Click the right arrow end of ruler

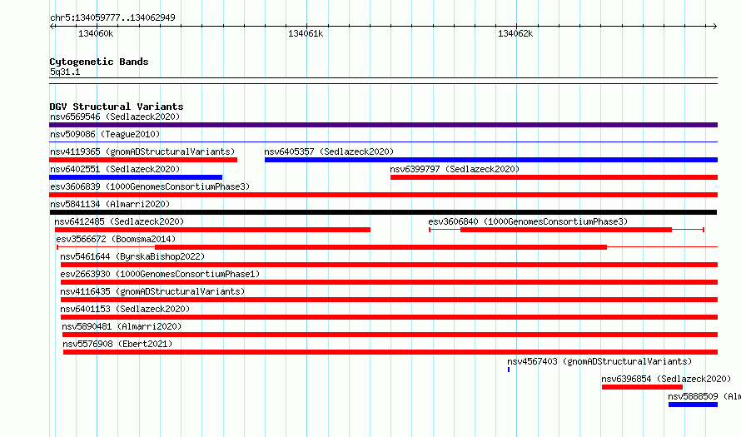[715, 26]
